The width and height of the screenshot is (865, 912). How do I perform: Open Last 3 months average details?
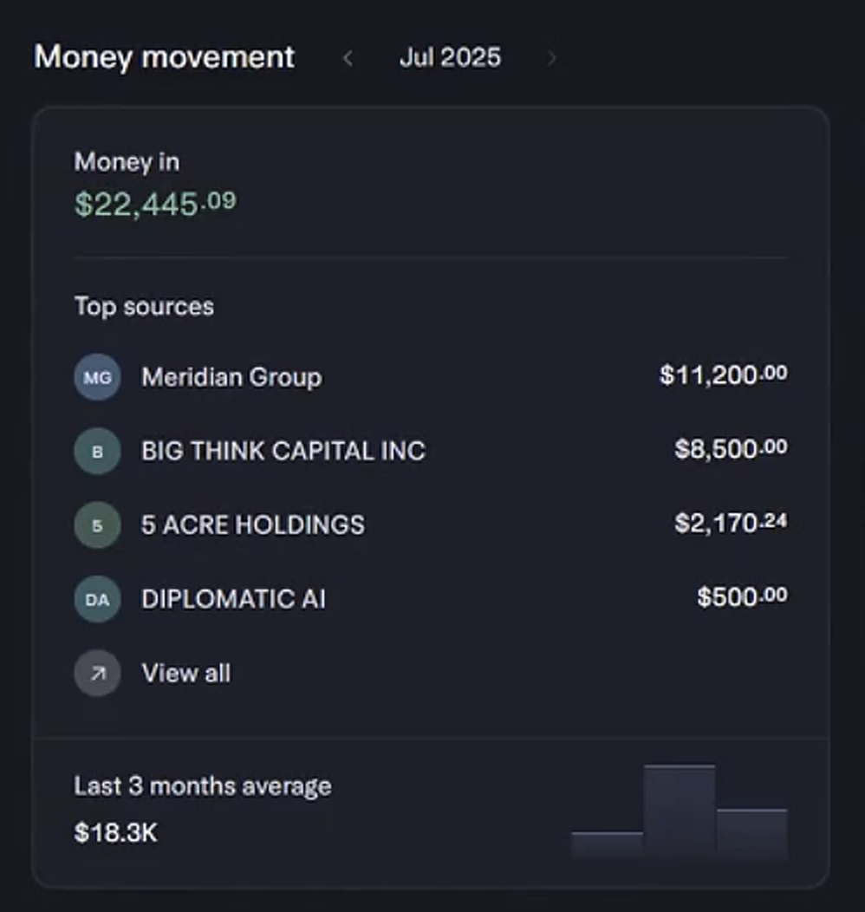coord(204,785)
